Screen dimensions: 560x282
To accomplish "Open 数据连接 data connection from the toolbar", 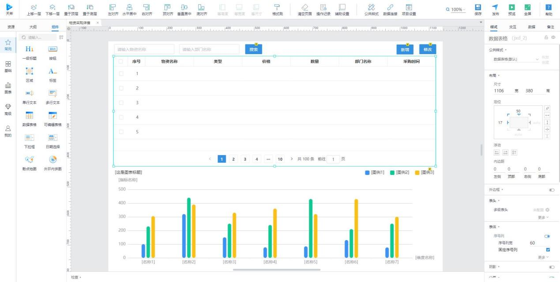I will tap(390, 7).
